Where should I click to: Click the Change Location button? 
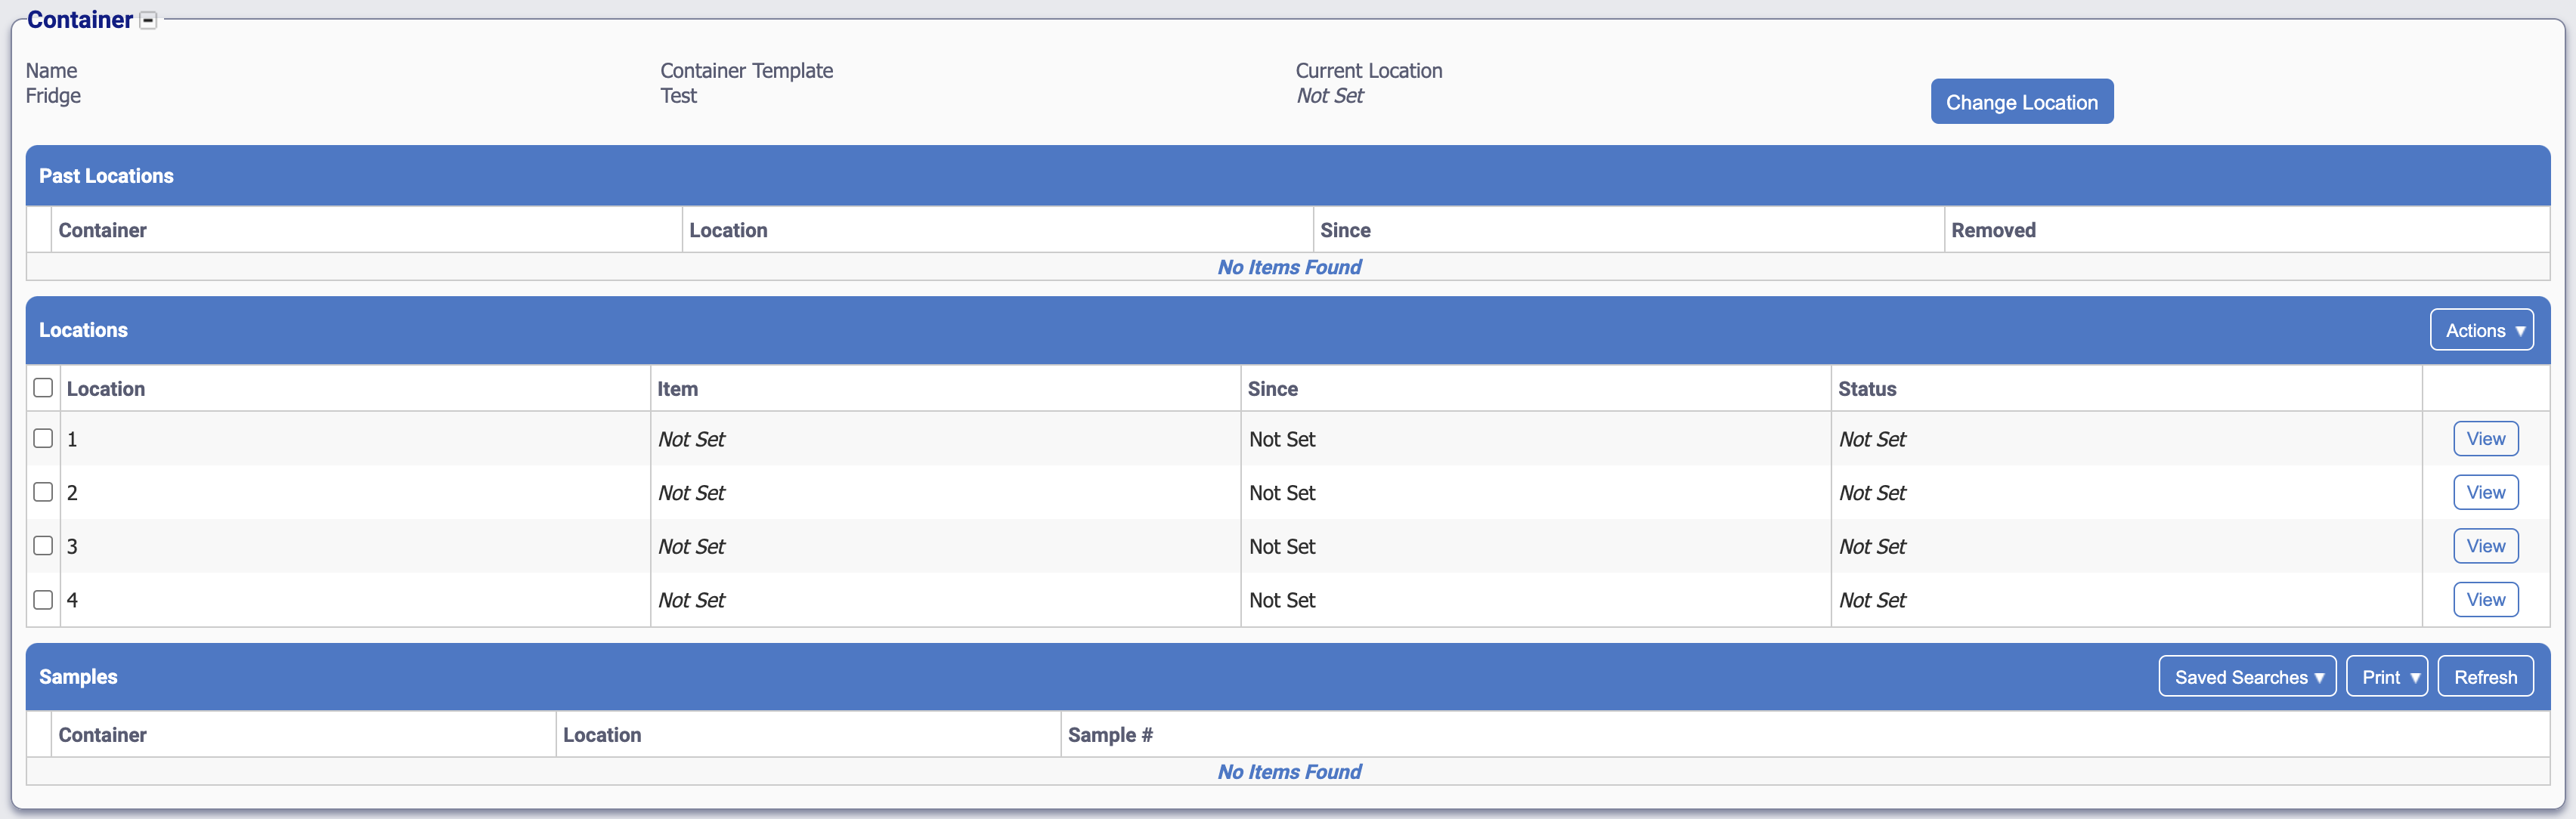(2021, 102)
